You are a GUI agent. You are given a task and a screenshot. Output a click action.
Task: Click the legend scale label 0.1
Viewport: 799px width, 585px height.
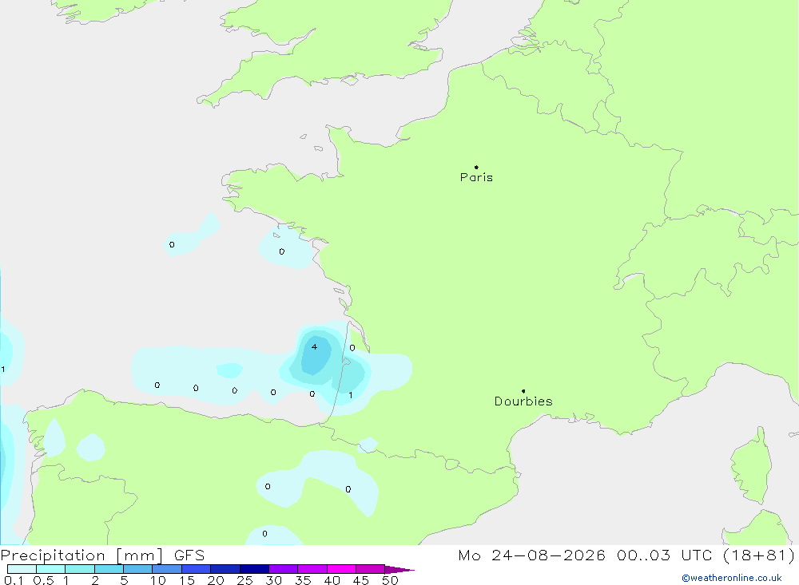pos(14,580)
